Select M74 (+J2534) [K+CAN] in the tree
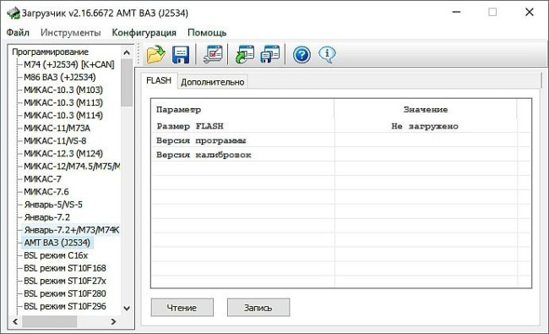The image size is (549, 334). pyautogui.click(x=69, y=64)
